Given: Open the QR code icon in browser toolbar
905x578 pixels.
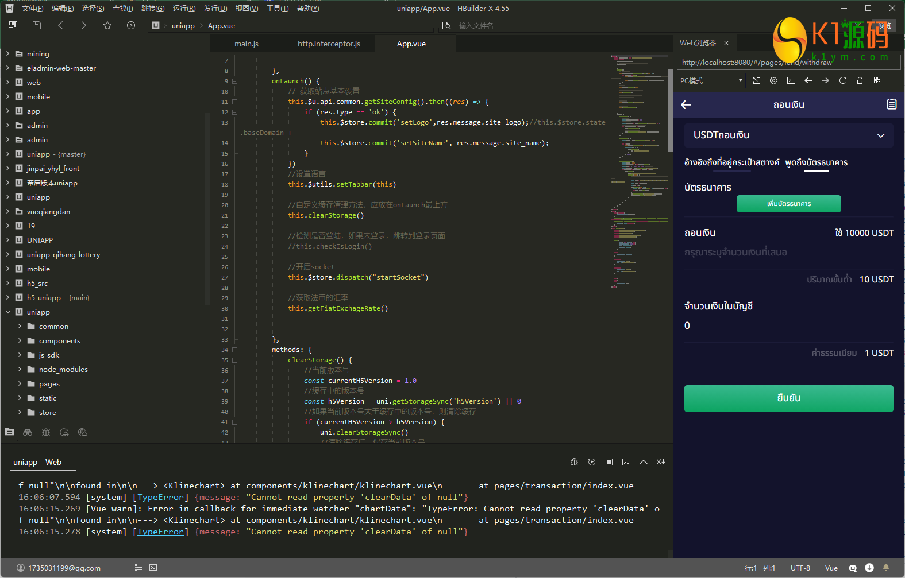Looking at the screenshot, I should (877, 80).
